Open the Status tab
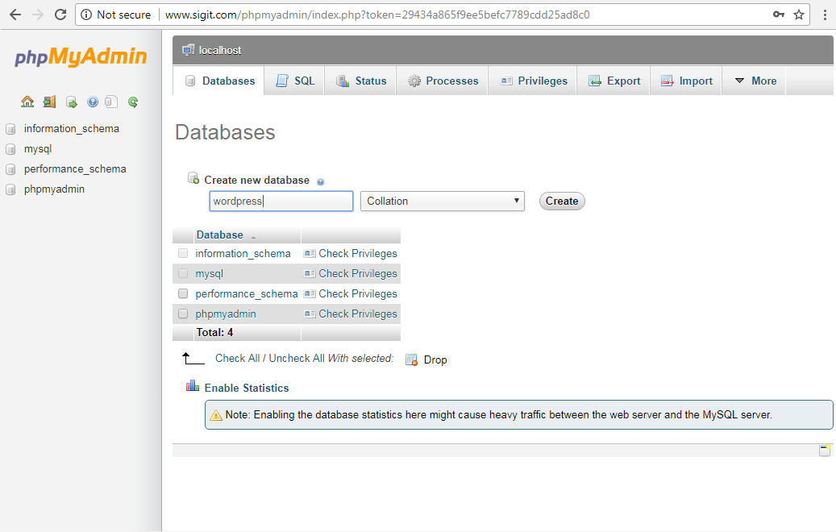 coord(361,81)
